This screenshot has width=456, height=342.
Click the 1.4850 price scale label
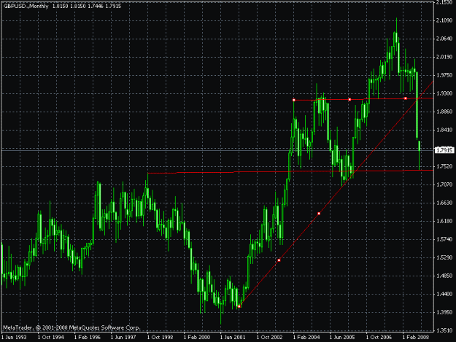pyautogui.click(x=444, y=276)
